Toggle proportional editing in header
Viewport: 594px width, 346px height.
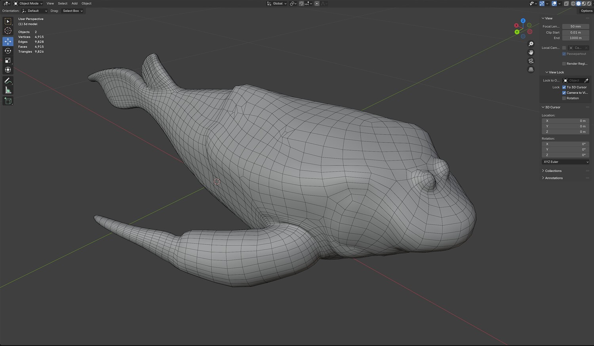click(x=317, y=4)
